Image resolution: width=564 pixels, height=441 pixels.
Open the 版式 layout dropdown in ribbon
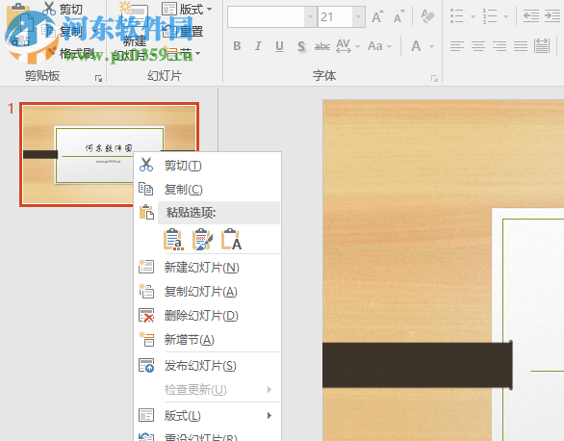(x=187, y=9)
